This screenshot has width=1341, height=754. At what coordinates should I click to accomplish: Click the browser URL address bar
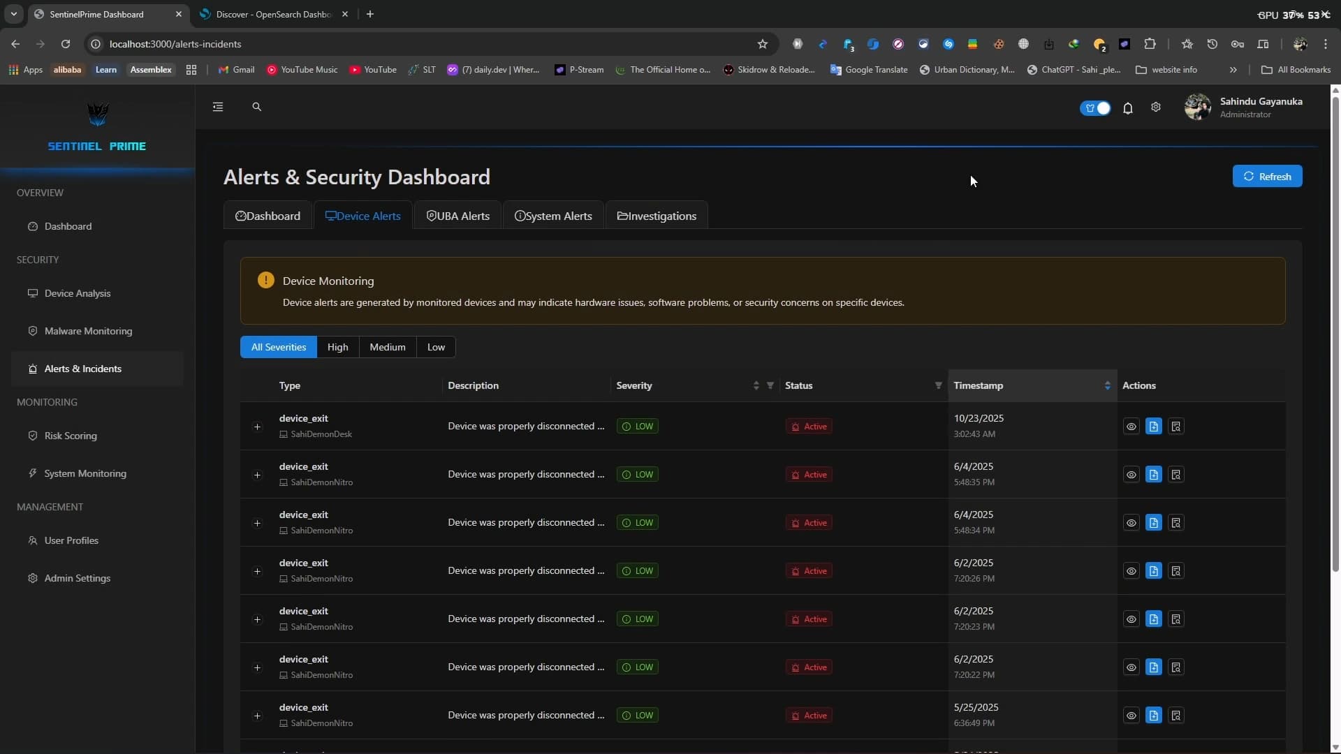coord(419,44)
